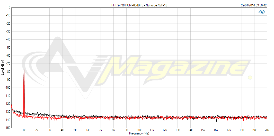Click the '19k' frequency axis label
Image resolution: width=274 pixels, height=136 pixels.
pos(254,130)
